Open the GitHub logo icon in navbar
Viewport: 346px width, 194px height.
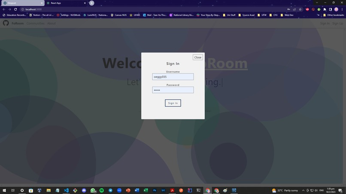pos(6,23)
